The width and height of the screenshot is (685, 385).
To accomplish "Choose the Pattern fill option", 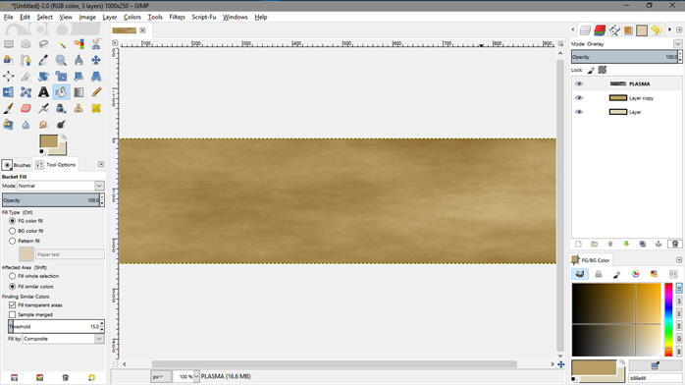I will click(x=12, y=241).
